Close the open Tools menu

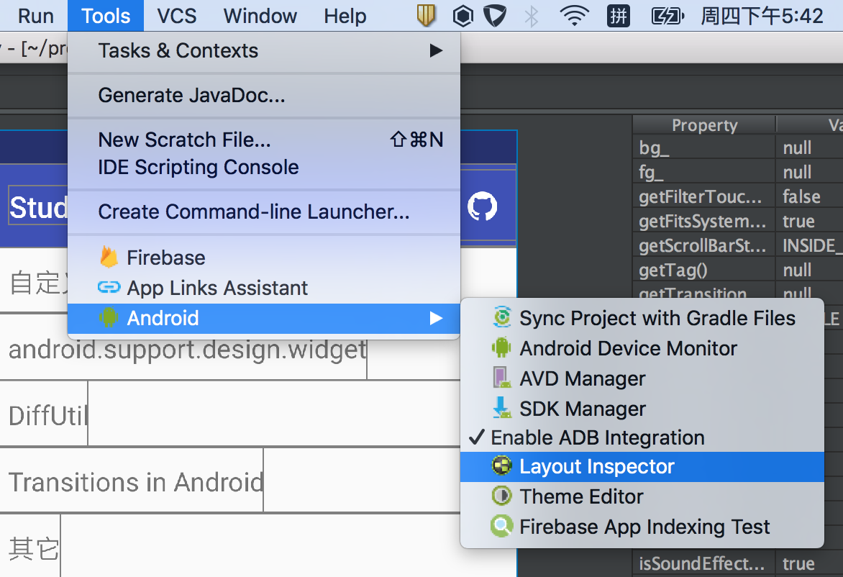[x=105, y=16]
